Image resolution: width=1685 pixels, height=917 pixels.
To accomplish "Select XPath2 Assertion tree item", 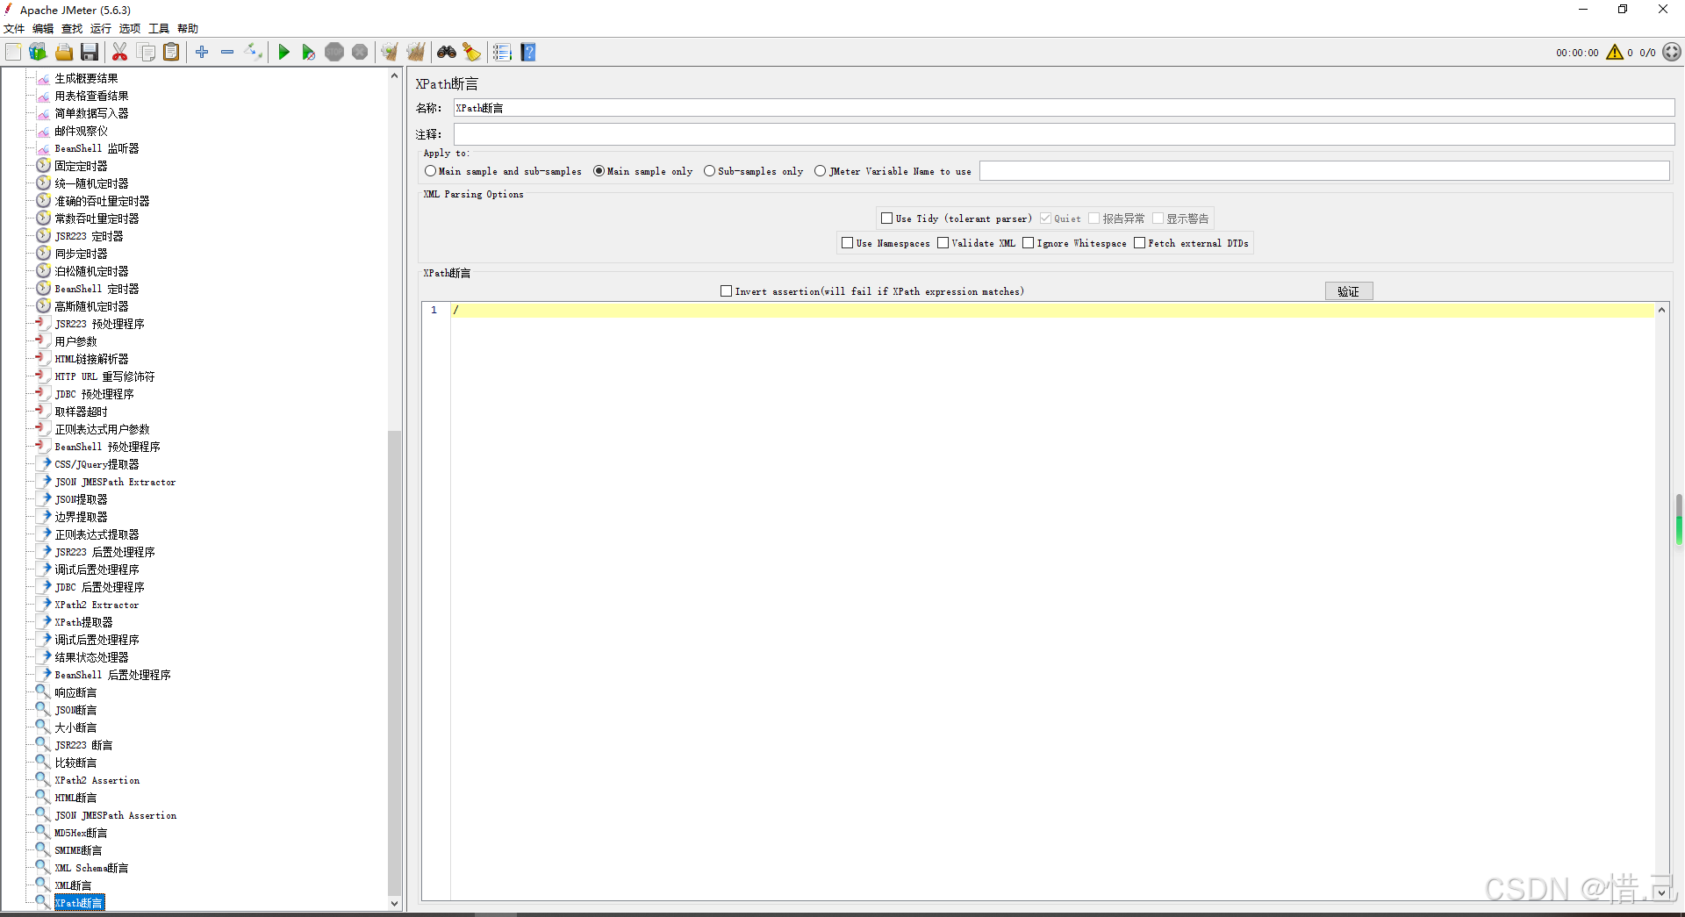I will [x=97, y=780].
